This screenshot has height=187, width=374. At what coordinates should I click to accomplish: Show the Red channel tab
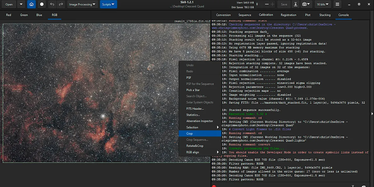[9, 15]
